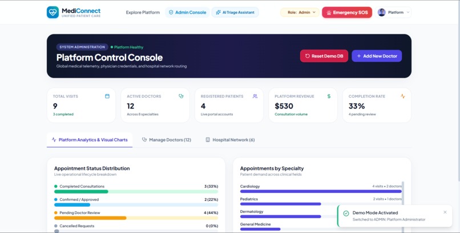Click '4 pending review' text

point(362,114)
